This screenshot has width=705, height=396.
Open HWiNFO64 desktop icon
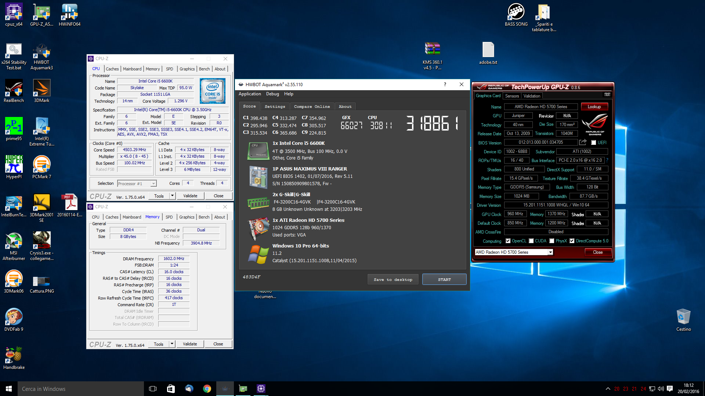(x=69, y=15)
